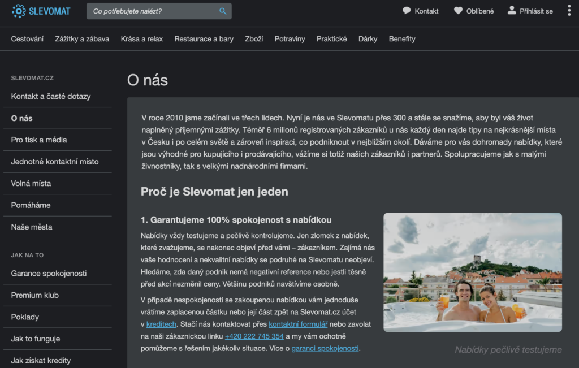This screenshot has width=579, height=368.
Task: Open Pomáháme page
Action: click(x=31, y=205)
